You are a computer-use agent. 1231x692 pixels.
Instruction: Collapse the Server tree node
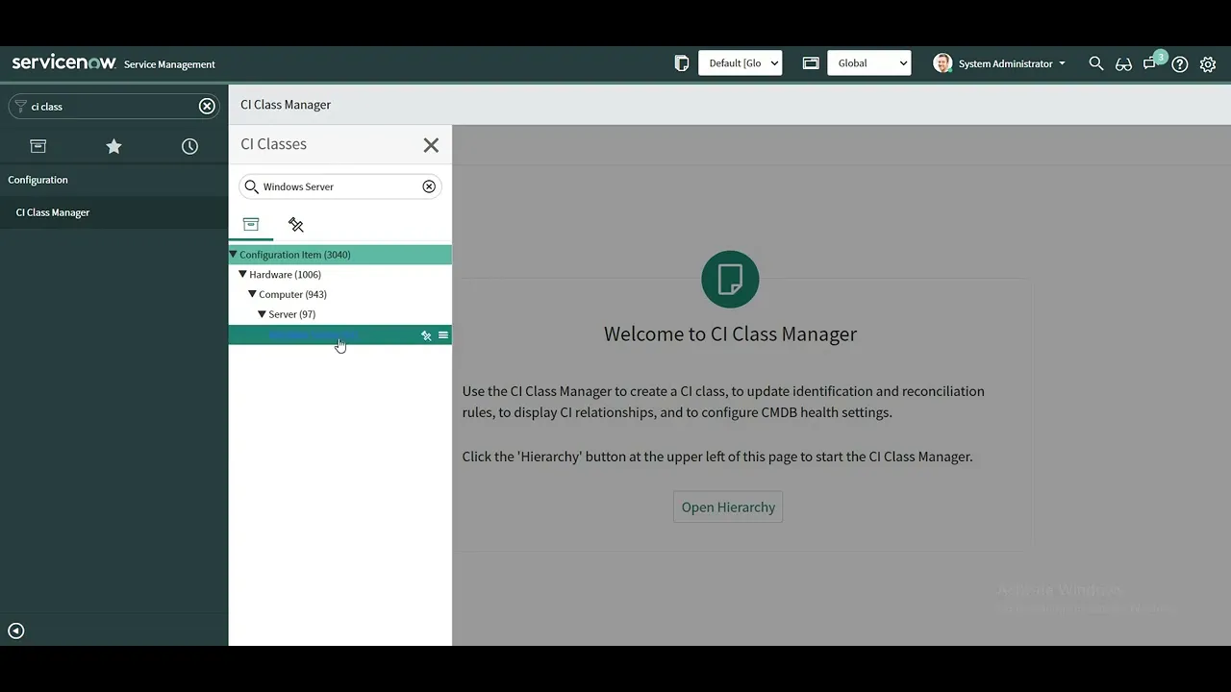click(262, 314)
